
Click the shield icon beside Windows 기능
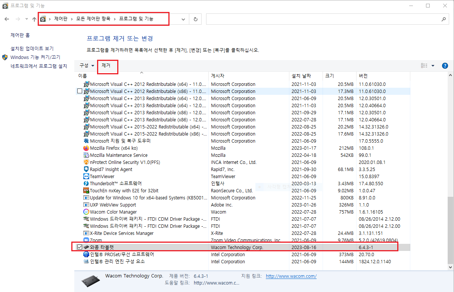click(5, 58)
